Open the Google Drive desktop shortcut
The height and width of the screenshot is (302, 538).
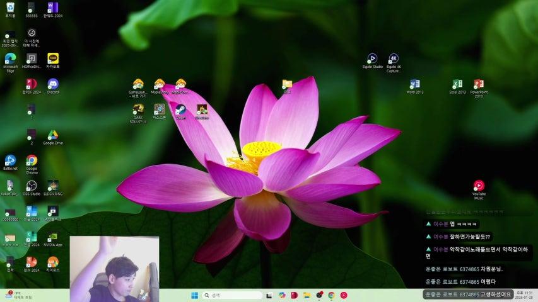click(53, 135)
